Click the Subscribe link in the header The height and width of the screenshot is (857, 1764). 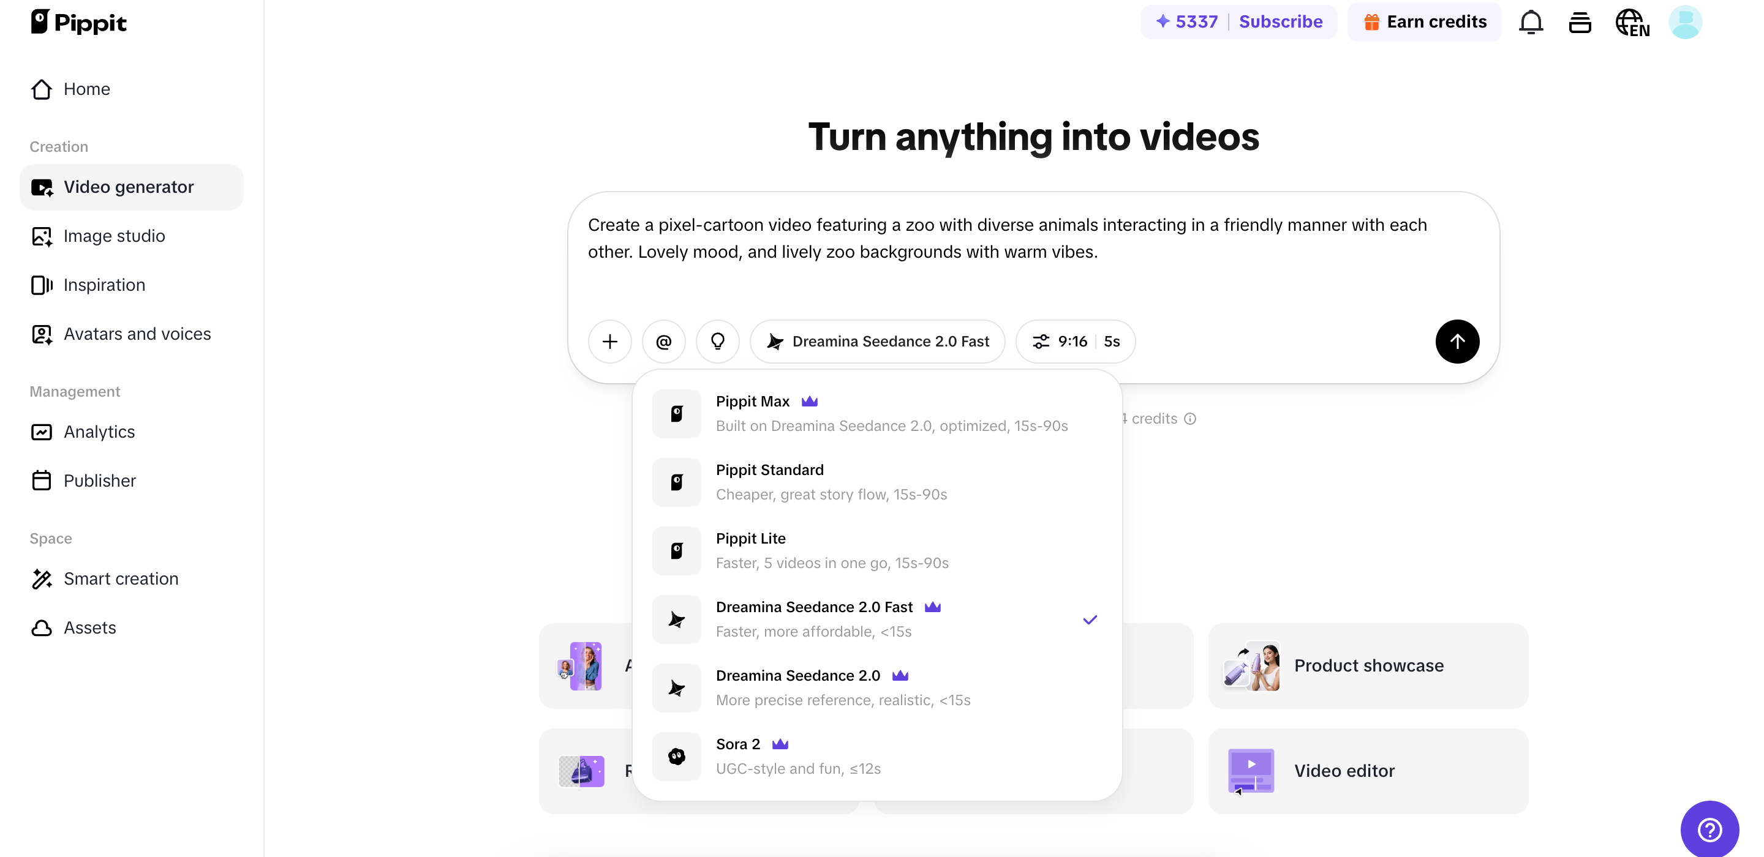(1280, 21)
